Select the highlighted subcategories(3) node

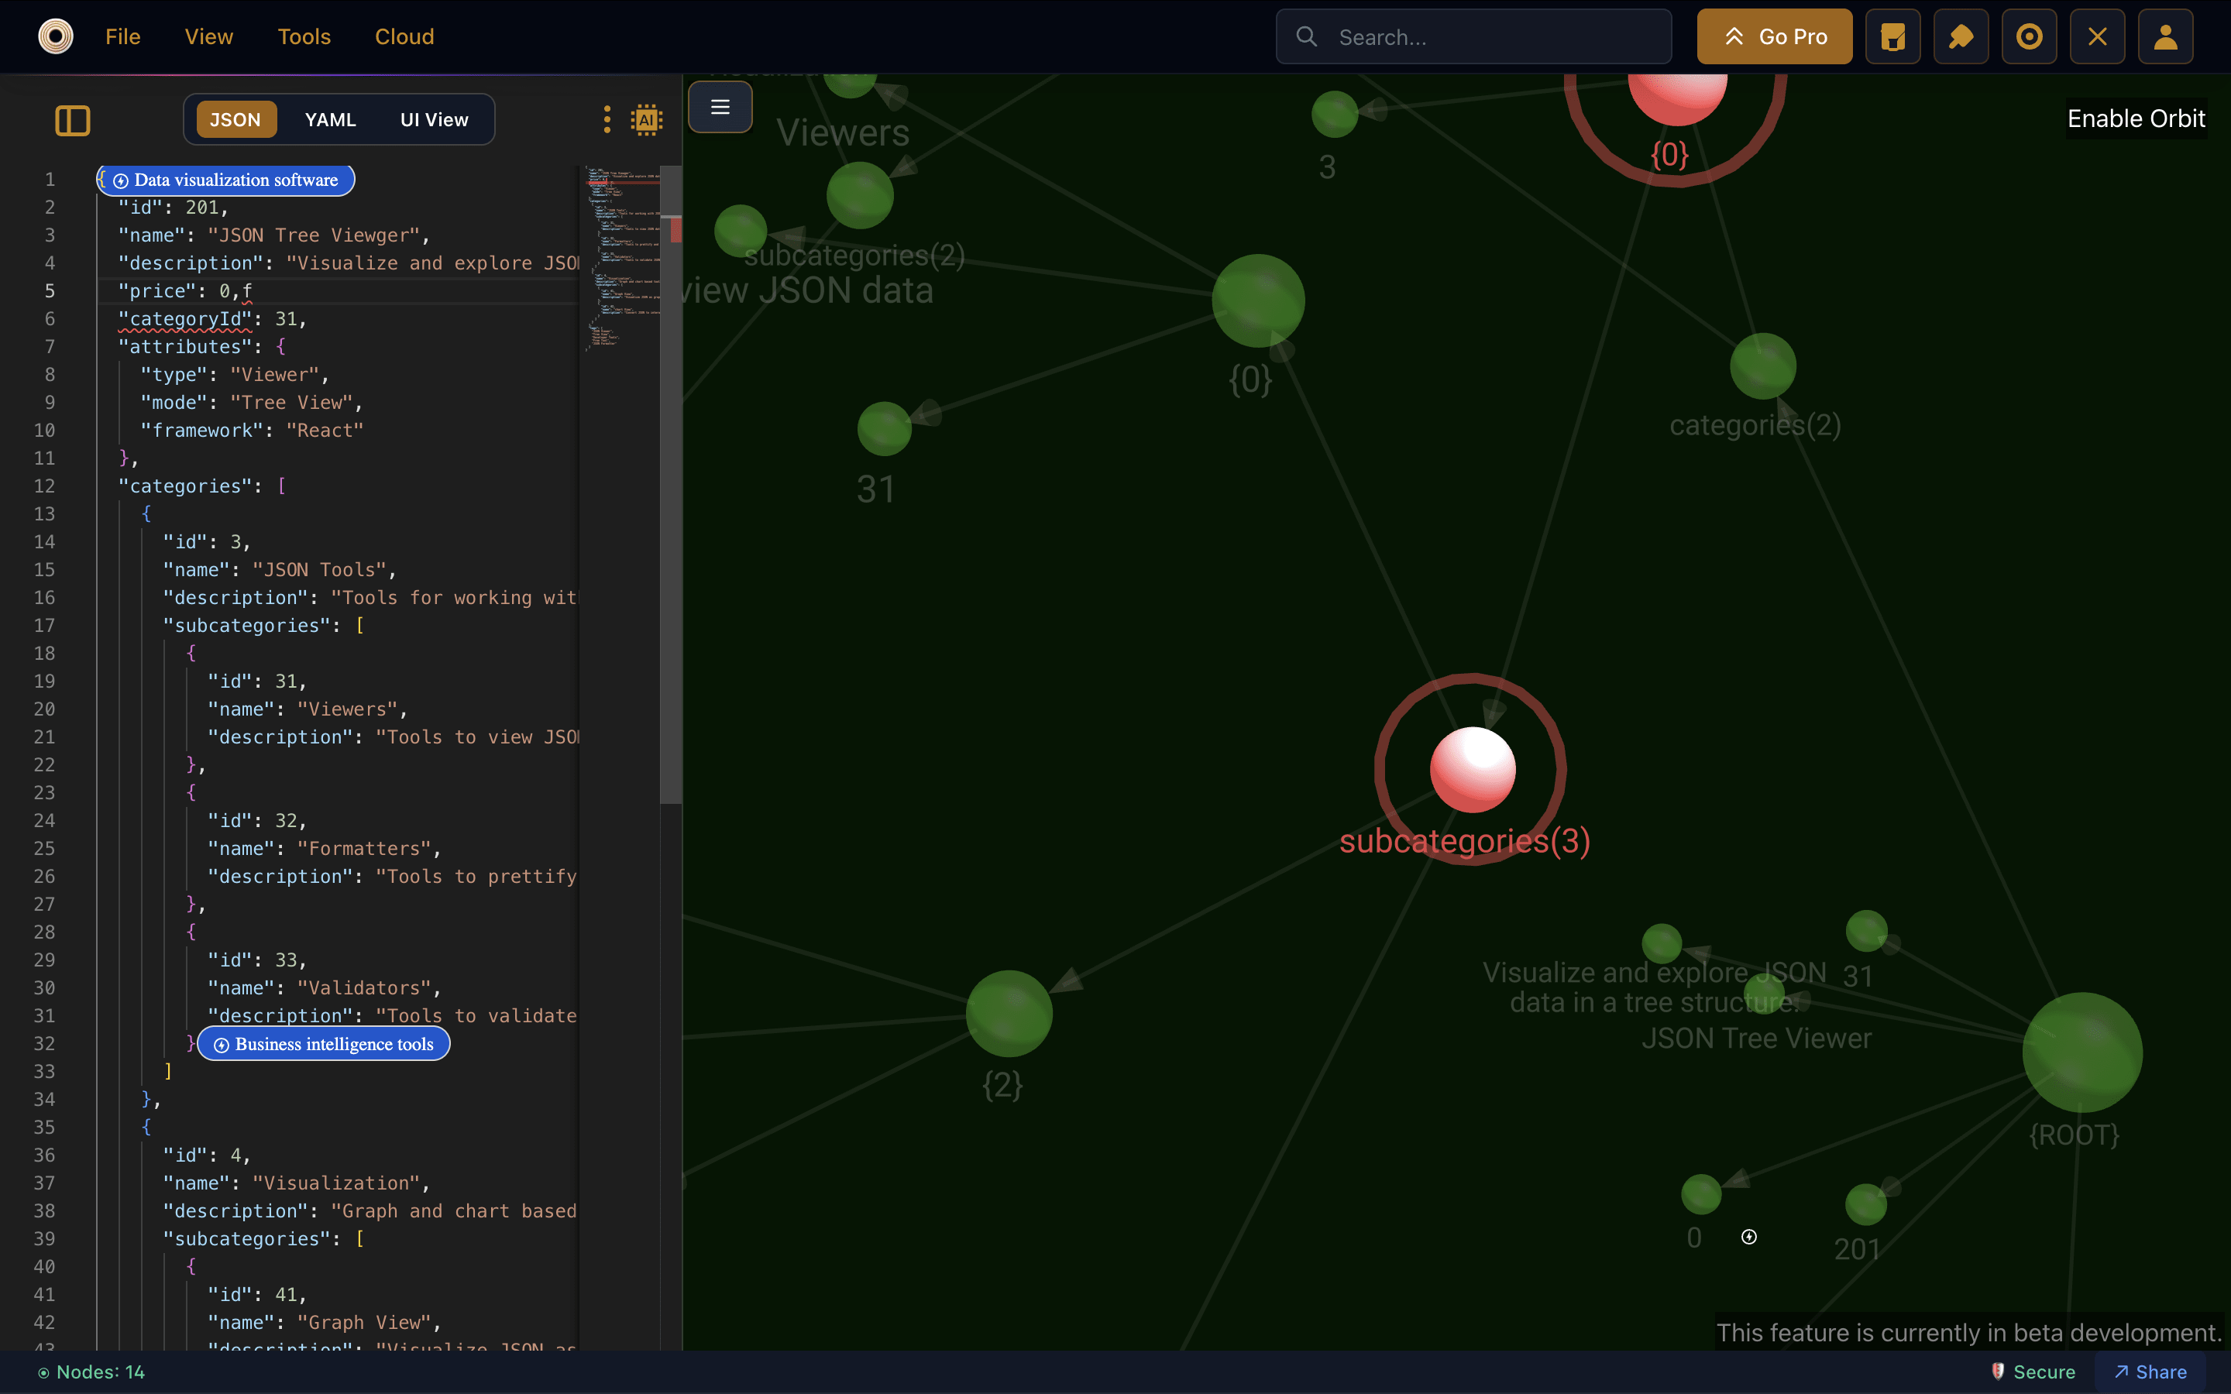[x=1473, y=769]
